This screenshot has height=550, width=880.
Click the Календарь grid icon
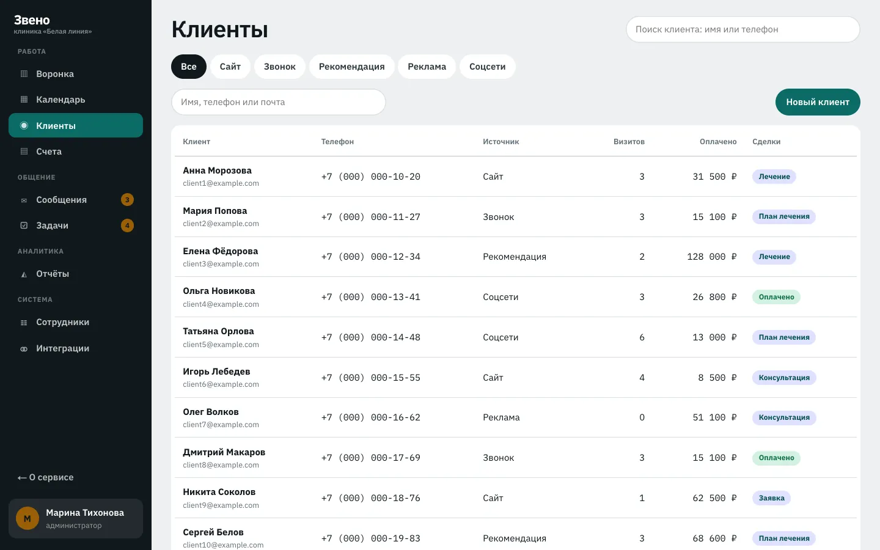24,100
